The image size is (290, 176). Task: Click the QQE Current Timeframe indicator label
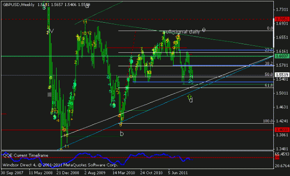pyautogui.click(x=26, y=156)
